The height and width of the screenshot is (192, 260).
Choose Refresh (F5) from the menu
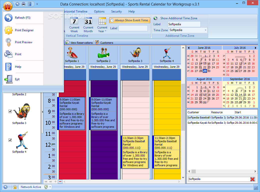coord(23,18)
